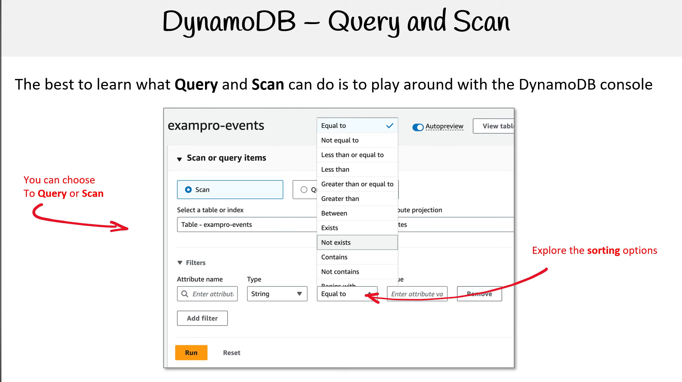Choose Greater than or equal to condition
682x382 pixels.
(x=357, y=184)
